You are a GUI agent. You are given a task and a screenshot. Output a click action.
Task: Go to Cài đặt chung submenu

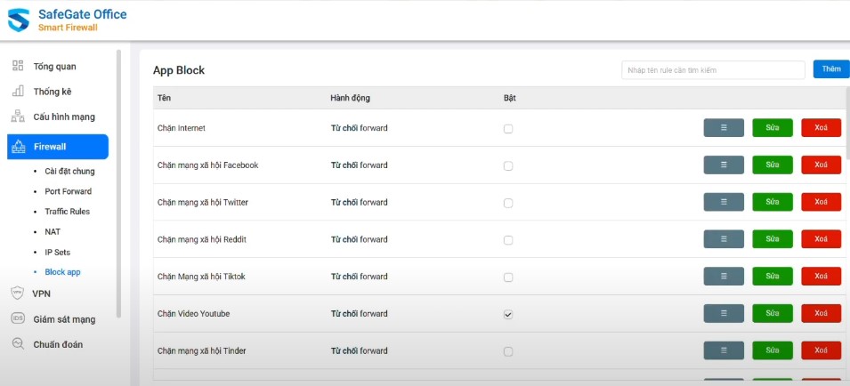69,171
